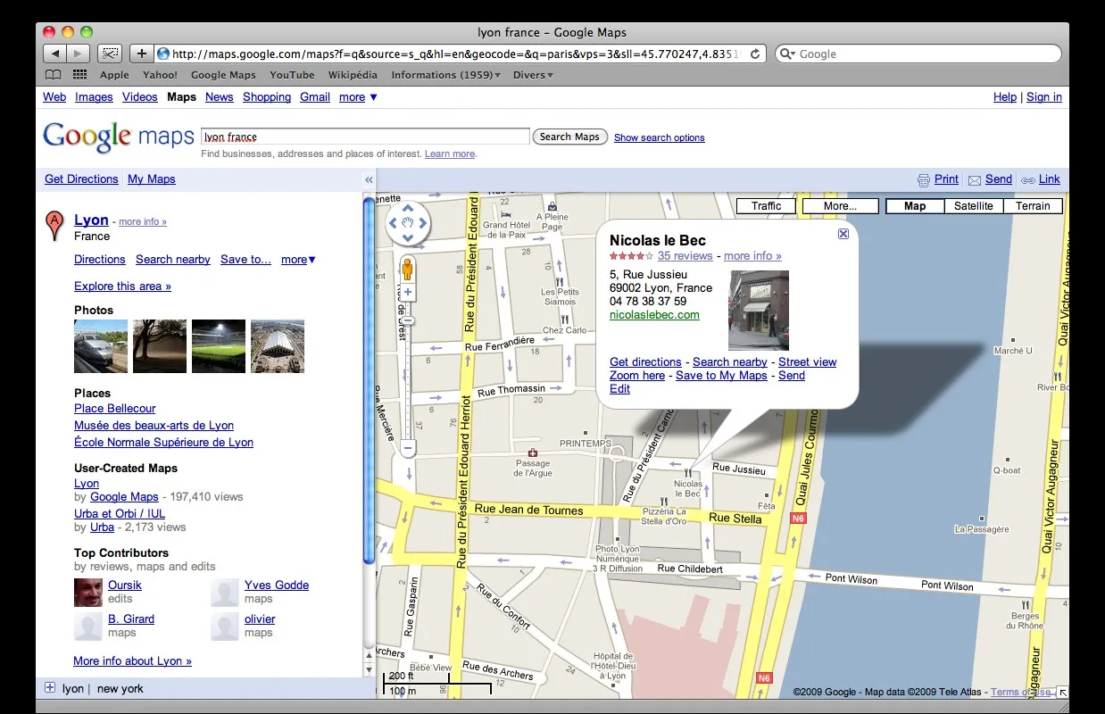Click the Add Bookmark plus button

coord(141,54)
